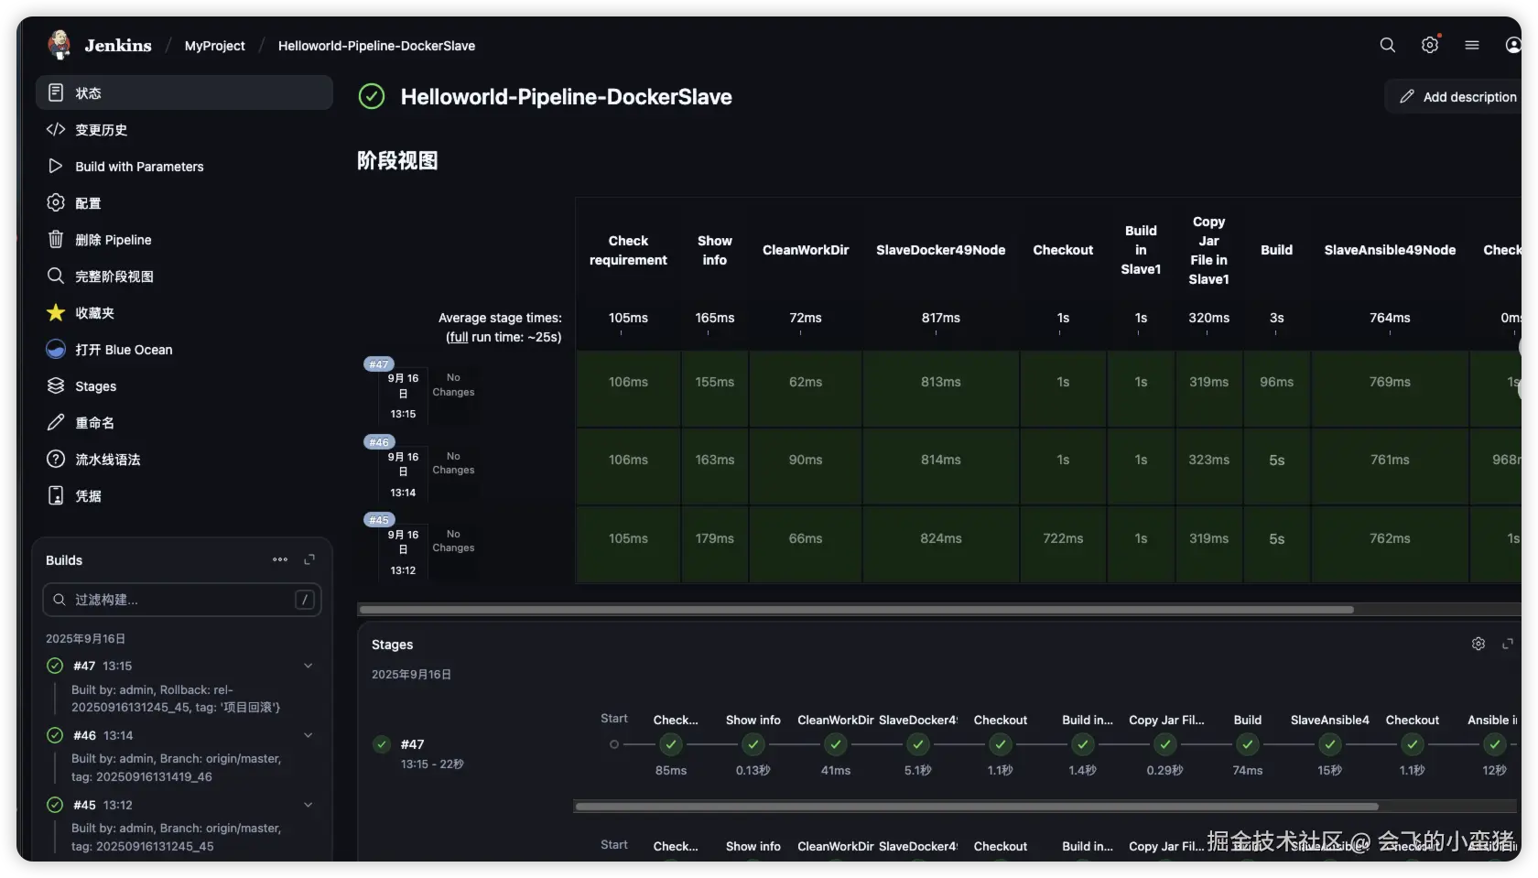Image resolution: width=1538 pixels, height=878 pixels.
Task: Click the 722ms Checkout cell for #45
Action: pyautogui.click(x=1063, y=545)
